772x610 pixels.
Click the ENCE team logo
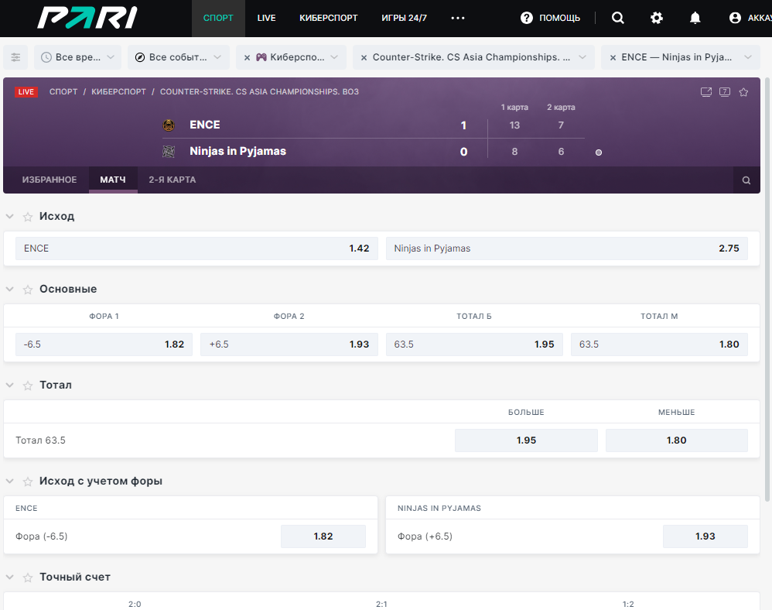click(x=169, y=125)
